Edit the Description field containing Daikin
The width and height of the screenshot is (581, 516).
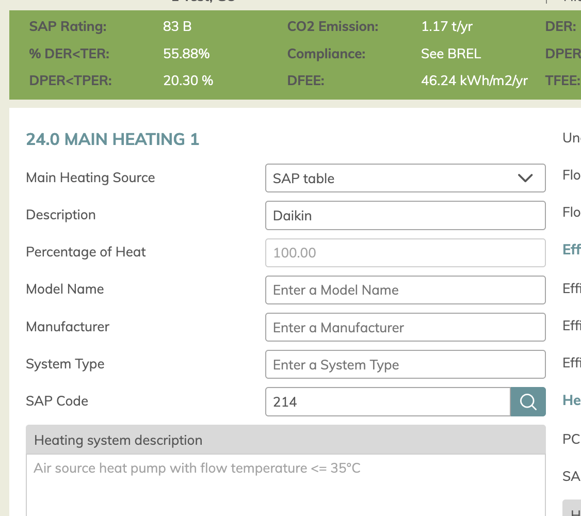click(406, 216)
